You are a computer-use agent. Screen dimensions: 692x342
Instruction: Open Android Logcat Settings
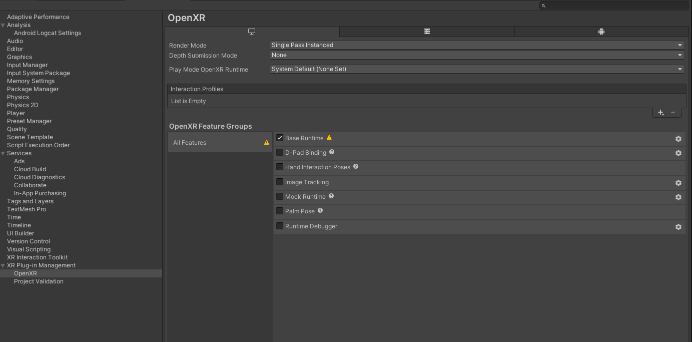48,33
